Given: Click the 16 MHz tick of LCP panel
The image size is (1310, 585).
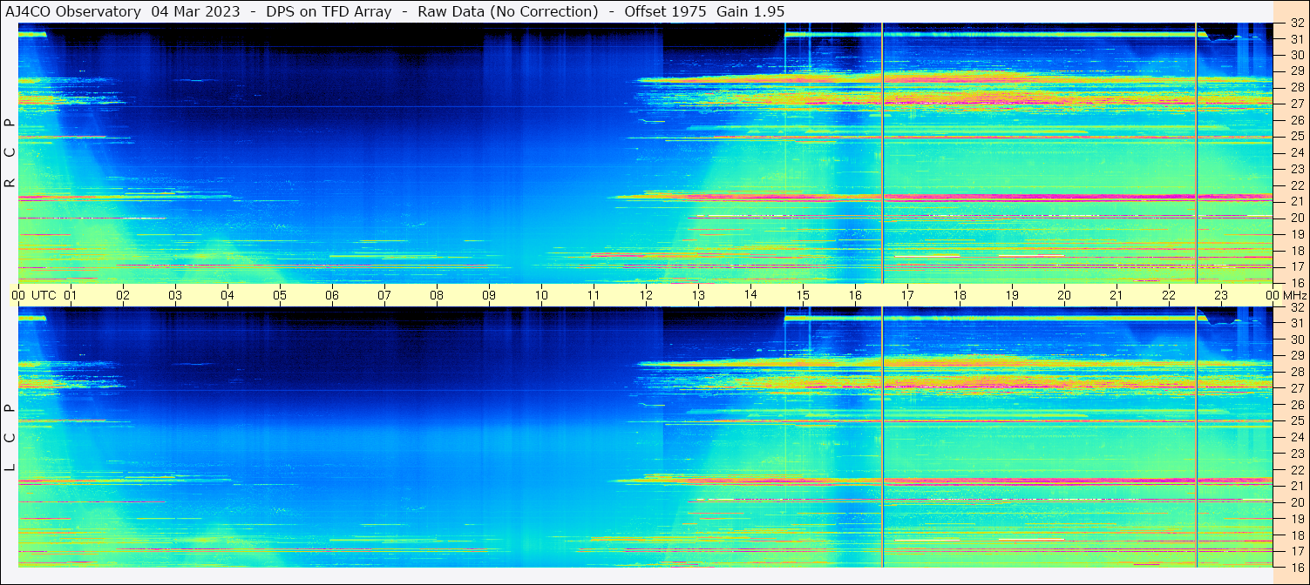Looking at the screenshot, I should (x=1297, y=567).
